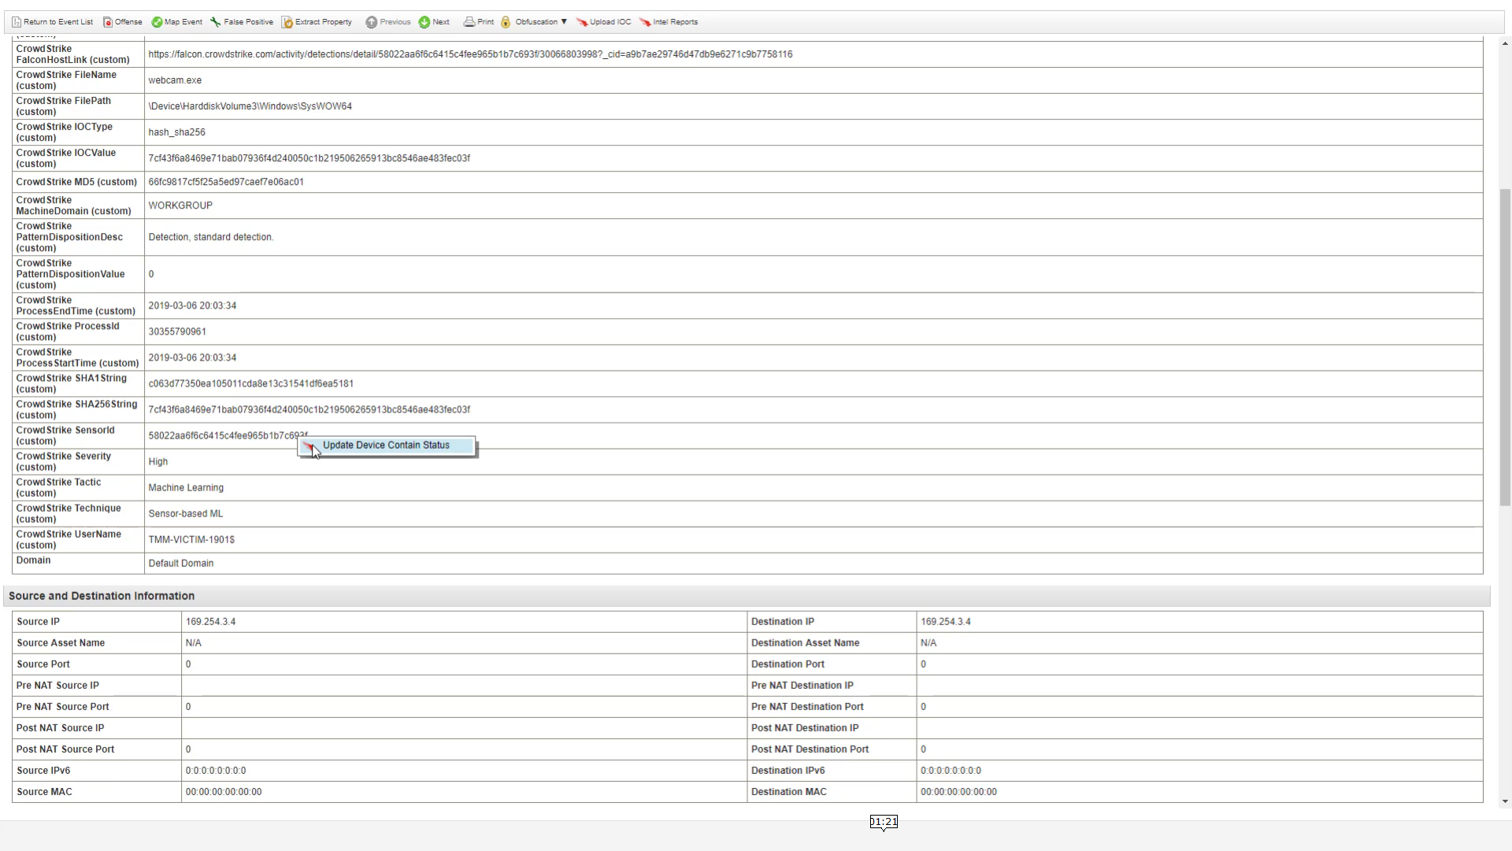Click the Destination Port value 0
The width and height of the screenshot is (1512, 851).
[x=923, y=664]
